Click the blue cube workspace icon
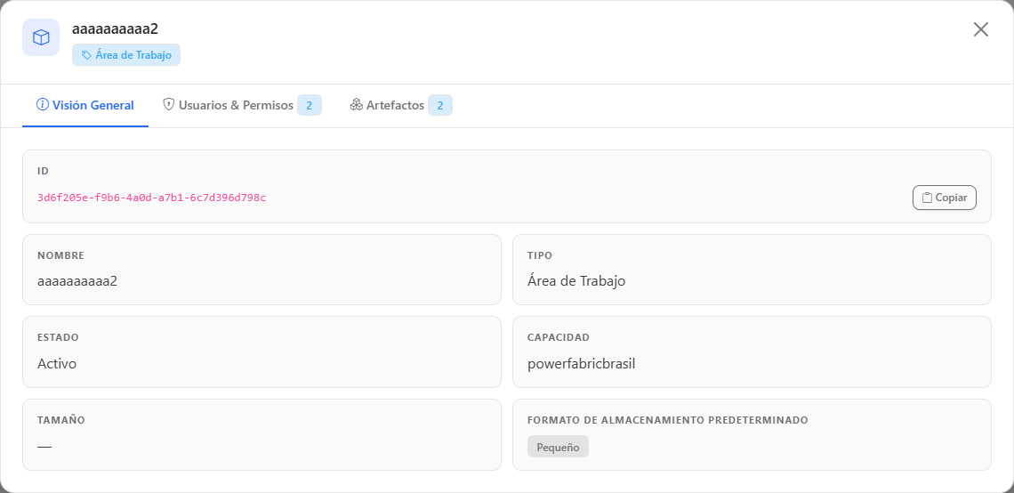This screenshot has height=493, width=1014. coord(41,37)
